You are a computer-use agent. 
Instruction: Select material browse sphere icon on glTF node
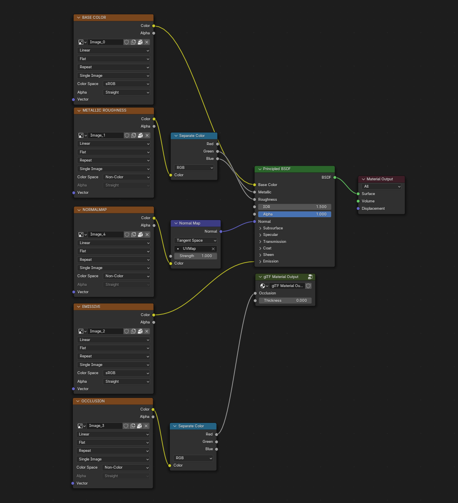click(x=263, y=285)
